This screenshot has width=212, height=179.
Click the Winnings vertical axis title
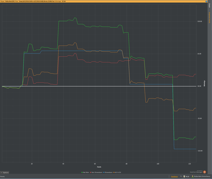coord(204,83)
